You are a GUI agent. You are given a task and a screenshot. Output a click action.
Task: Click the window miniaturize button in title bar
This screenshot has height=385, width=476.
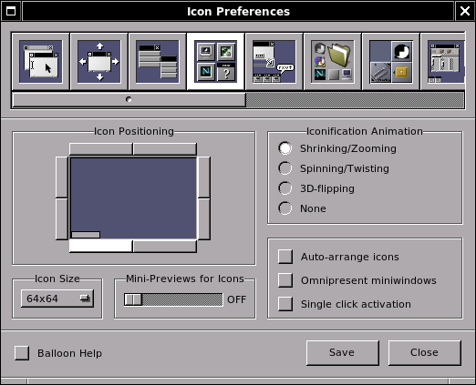11,11
